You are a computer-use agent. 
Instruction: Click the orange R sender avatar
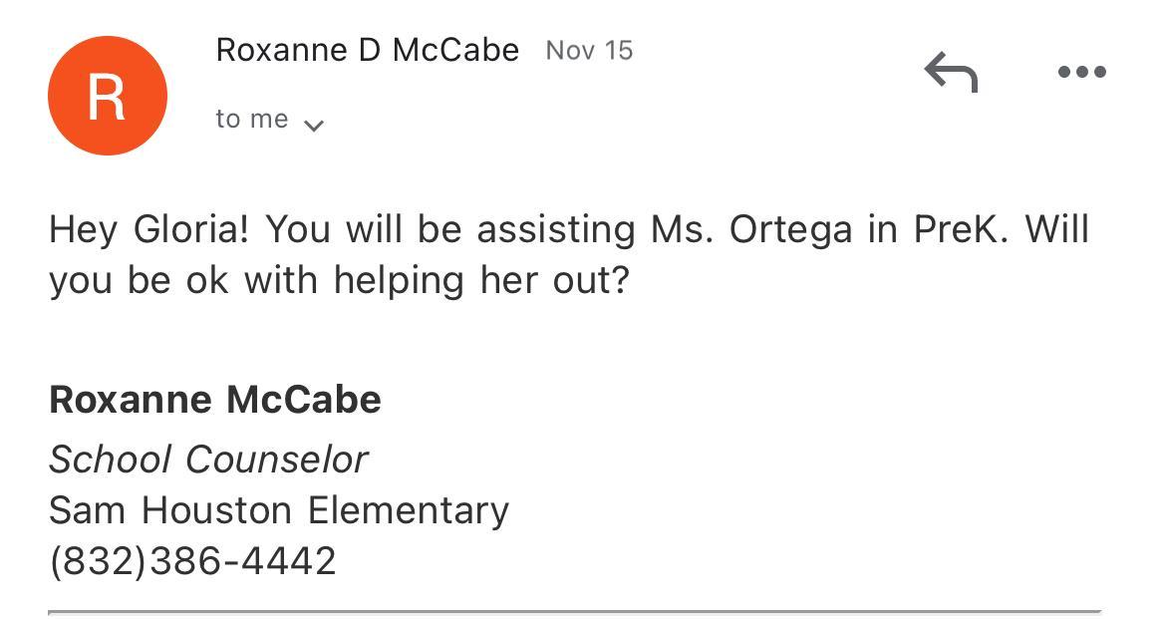click(108, 96)
